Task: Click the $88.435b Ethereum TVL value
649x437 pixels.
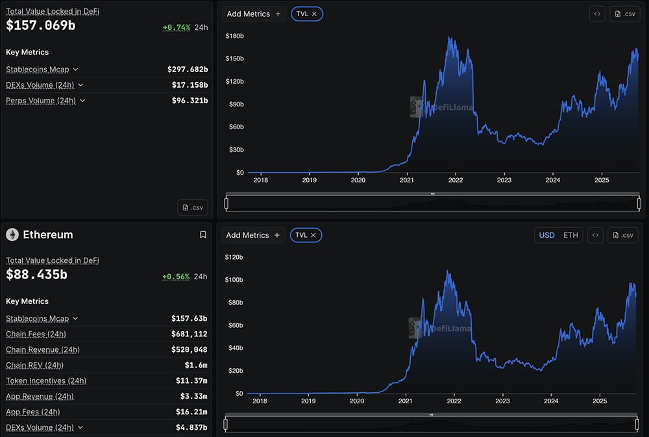Action: [36, 275]
